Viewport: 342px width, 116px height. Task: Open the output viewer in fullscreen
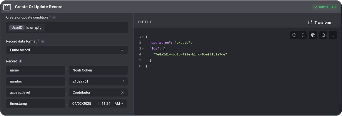coord(333,35)
